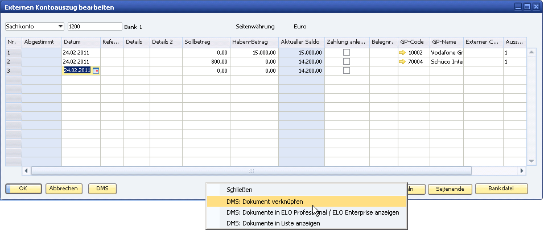Click Sollbetrag cell 800,00

pyautogui.click(x=206, y=62)
